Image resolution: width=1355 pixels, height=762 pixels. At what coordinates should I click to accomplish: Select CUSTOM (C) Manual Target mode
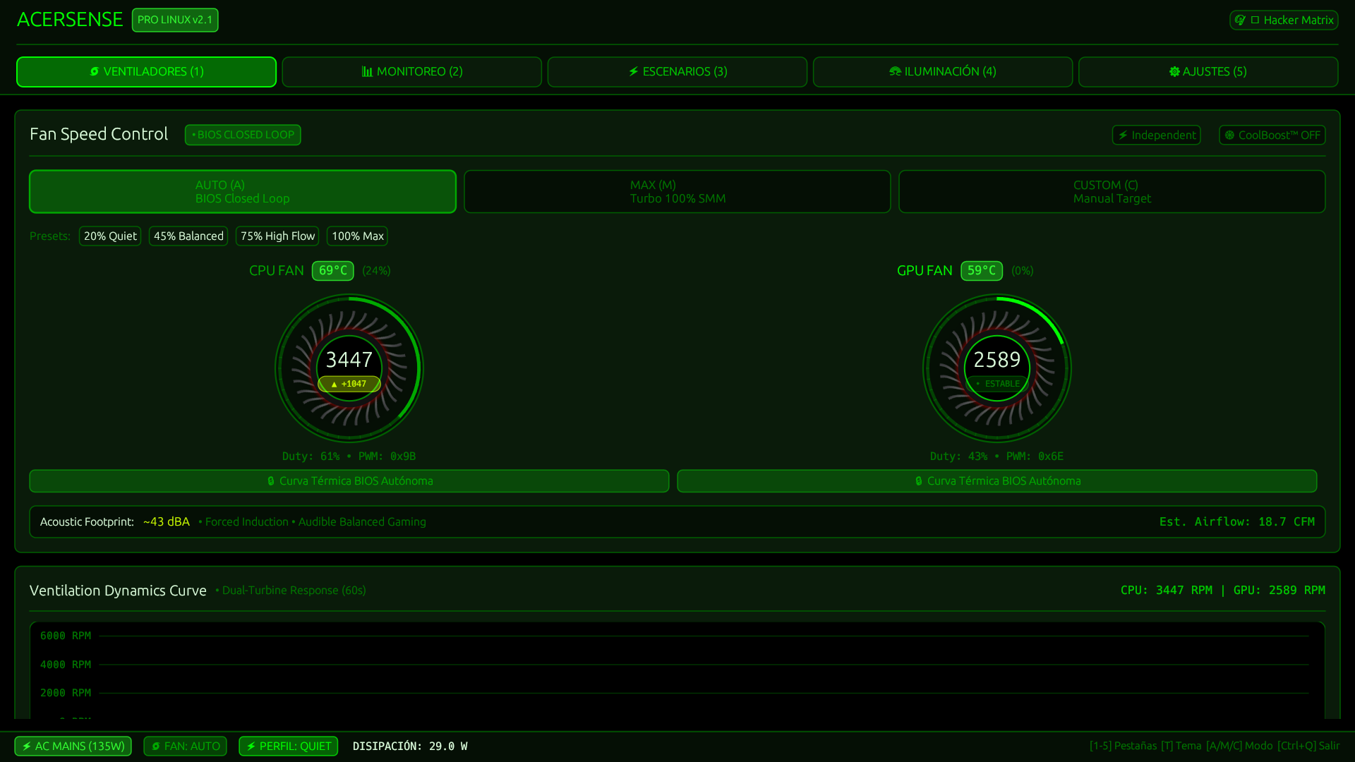(1112, 191)
